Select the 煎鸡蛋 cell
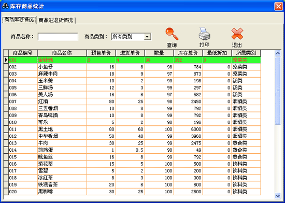The width and height of the screenshot is (285, 203). click(x=62, y=150)
